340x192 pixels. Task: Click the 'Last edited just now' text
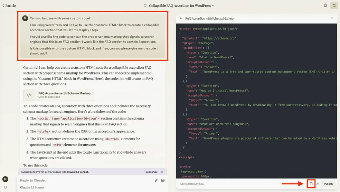point(192,184)
